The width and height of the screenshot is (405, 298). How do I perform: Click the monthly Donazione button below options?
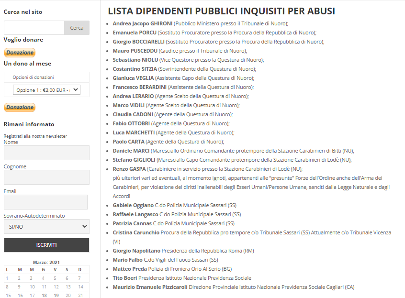point(20,107)
